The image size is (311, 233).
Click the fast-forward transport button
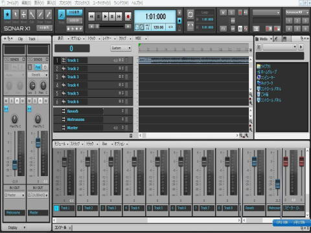click(x=119, y=16)
